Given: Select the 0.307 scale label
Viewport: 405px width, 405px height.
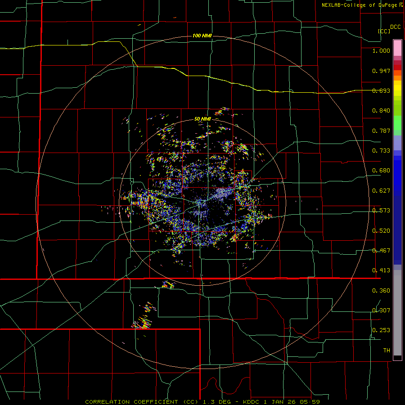Looking at the screenshot, I should 381,310.
